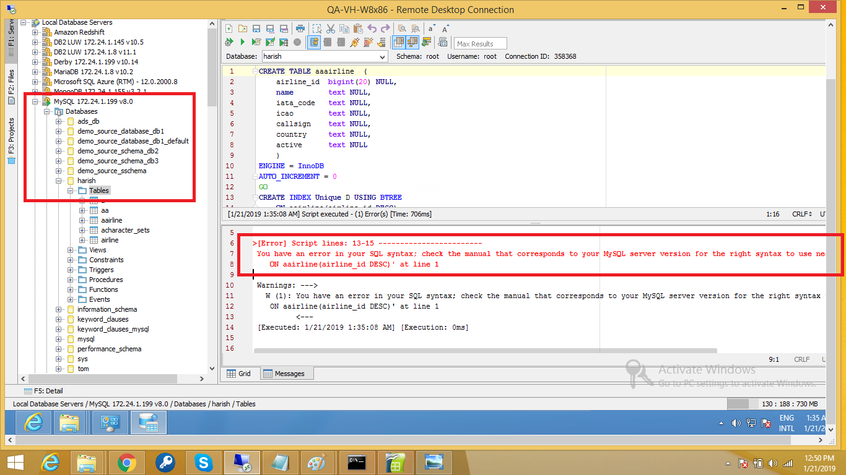Open the F5: Detail panel tab
Image resolution: width=846 pixels, height=475 pixels.
coord(43,391)
